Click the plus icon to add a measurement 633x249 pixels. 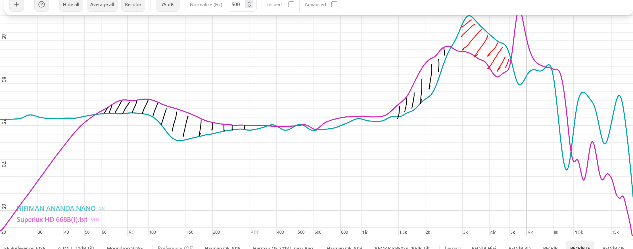pos(16,5)
